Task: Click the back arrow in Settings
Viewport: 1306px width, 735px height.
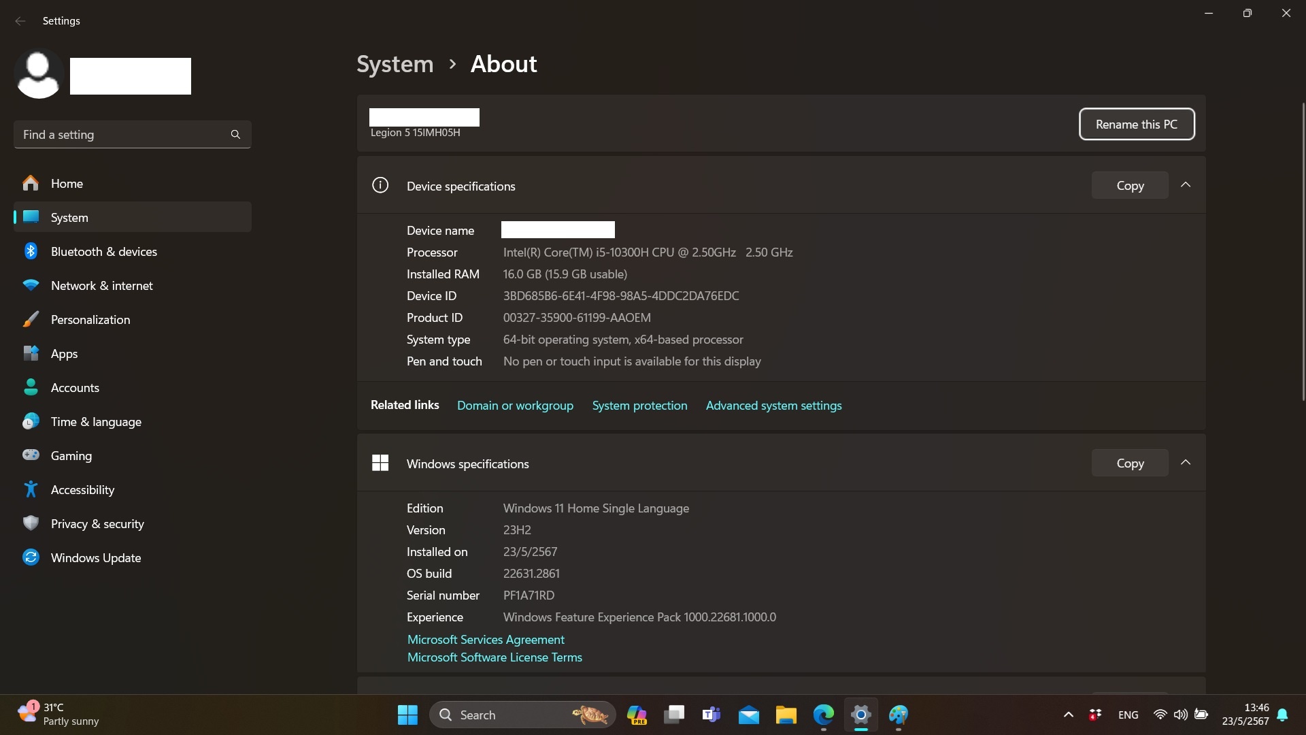Action: click(x=20, y=21)
